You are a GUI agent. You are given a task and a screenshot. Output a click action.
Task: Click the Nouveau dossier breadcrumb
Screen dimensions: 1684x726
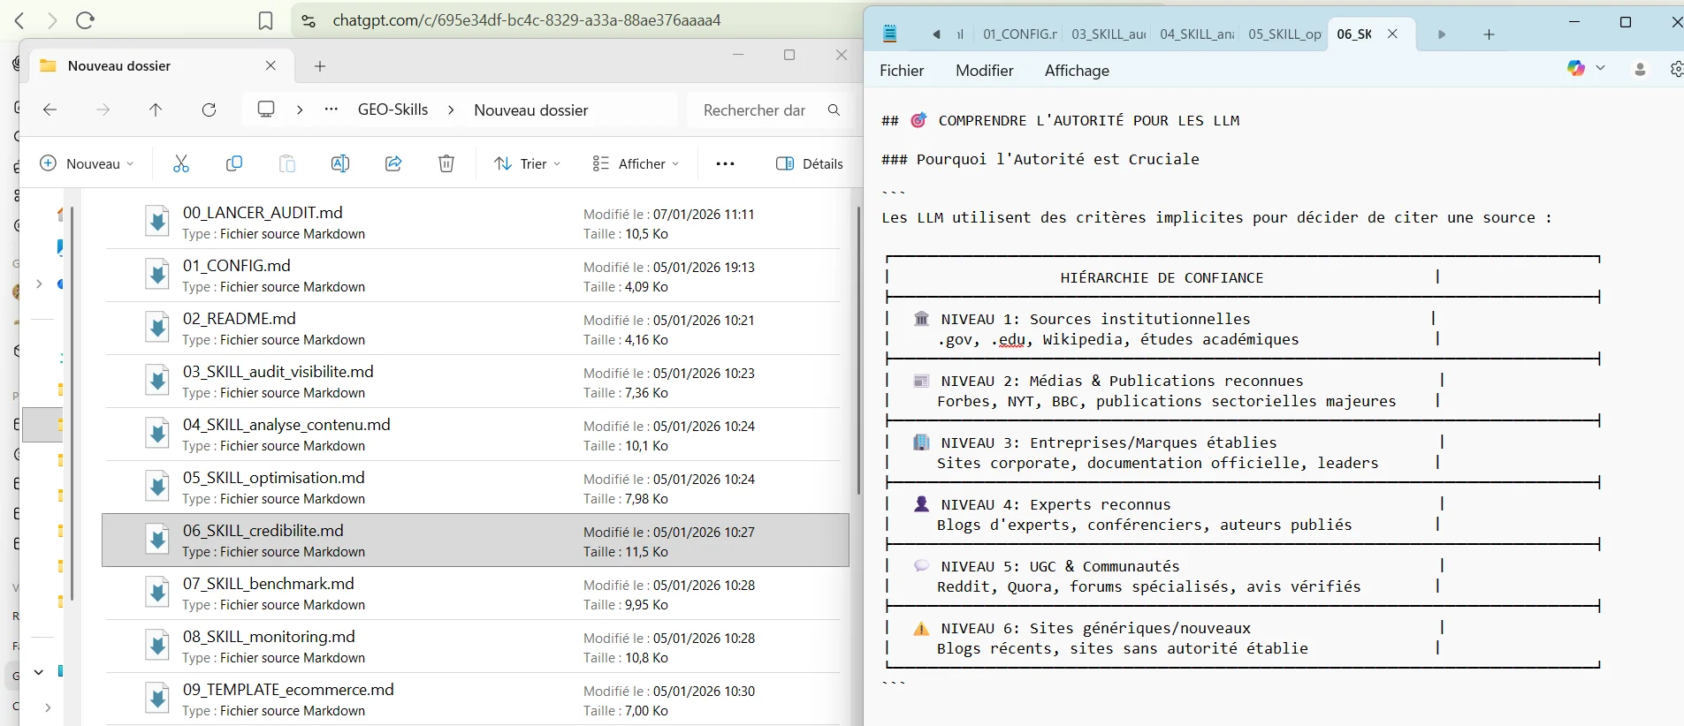(x=530, y=110)
